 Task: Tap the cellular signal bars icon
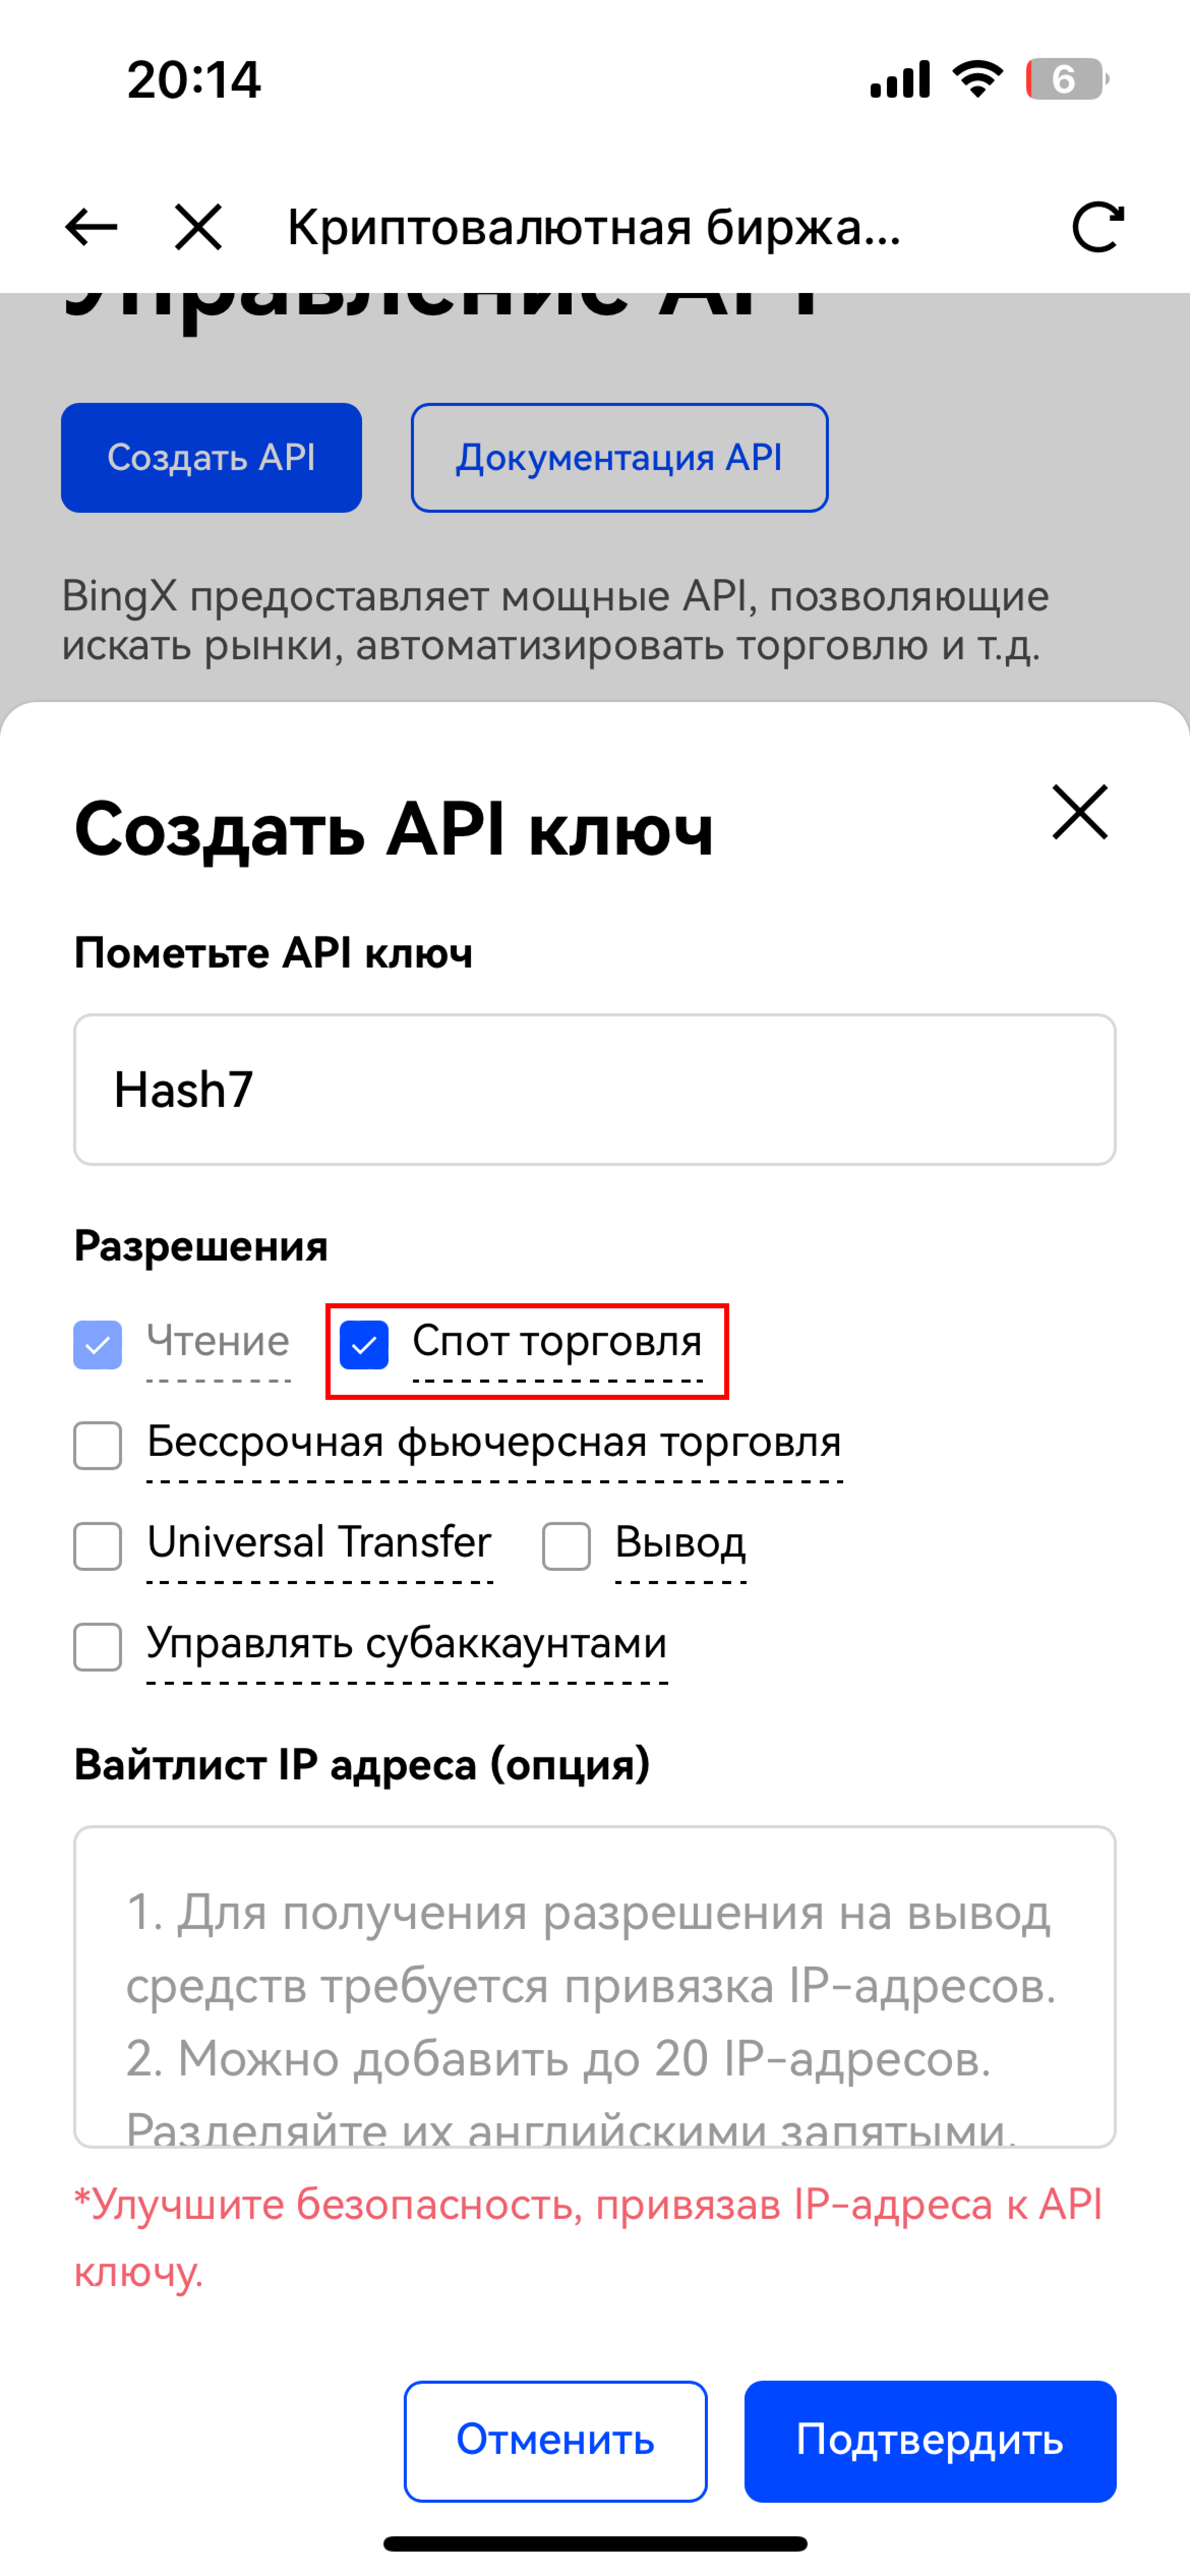pyautogui.click(x=900, y=79)
